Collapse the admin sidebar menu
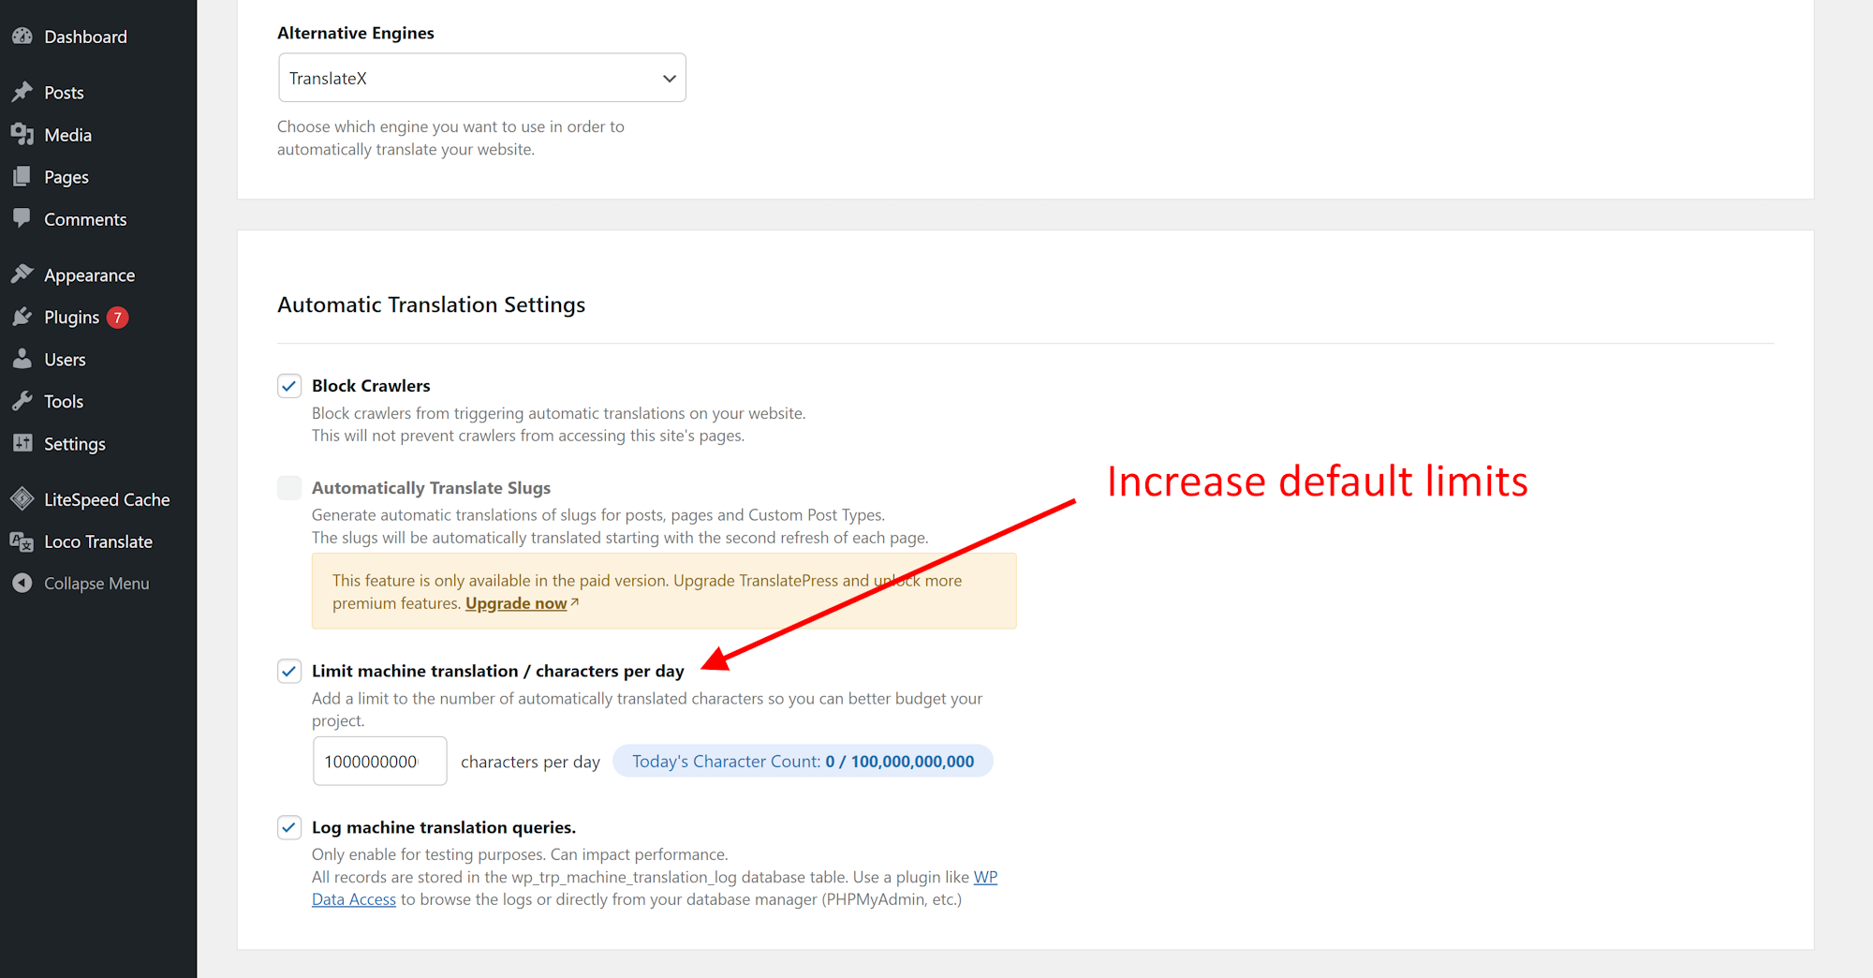Viewport: 1873px width, 978px height. (x=98, y=583)
